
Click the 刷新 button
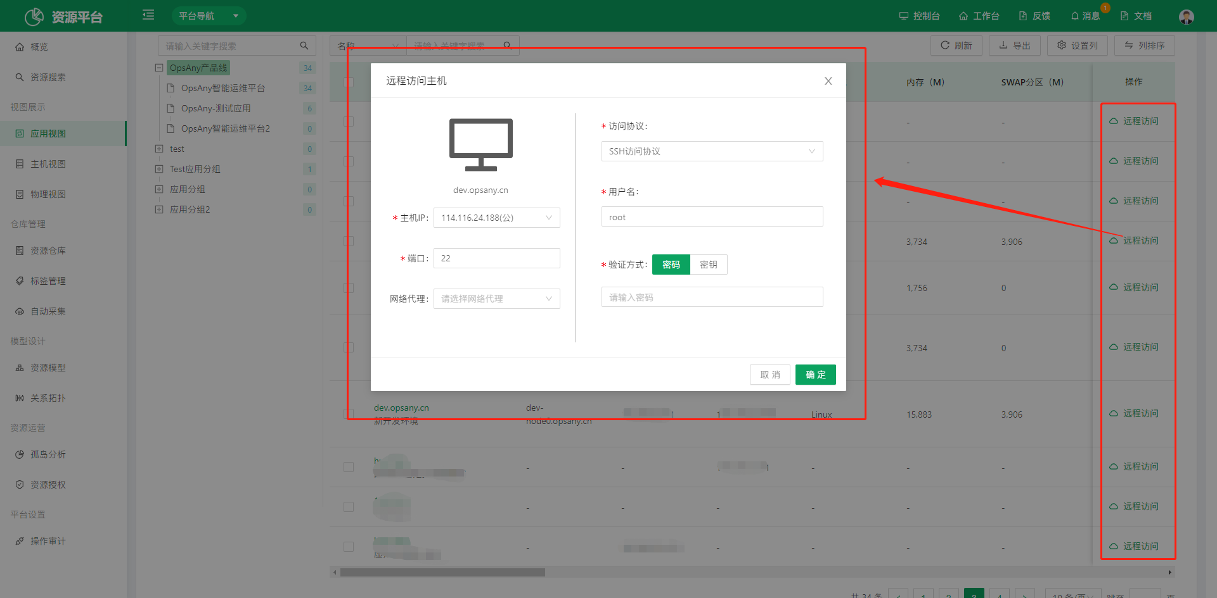point(956,46)
